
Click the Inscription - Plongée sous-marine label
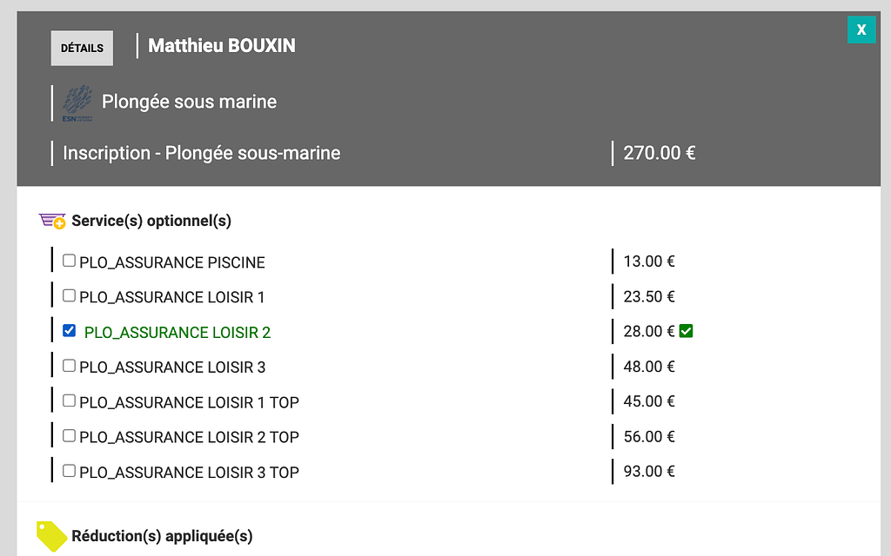click(x=201, y=154)
